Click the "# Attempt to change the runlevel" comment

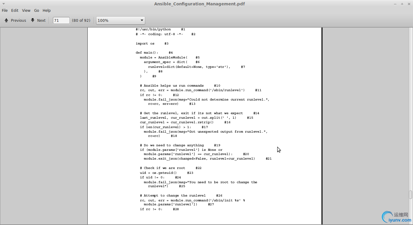(x=181, y=196)
